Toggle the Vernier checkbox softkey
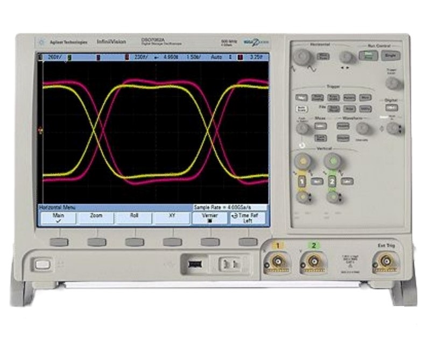430x339 pixels. click(210, 217)
